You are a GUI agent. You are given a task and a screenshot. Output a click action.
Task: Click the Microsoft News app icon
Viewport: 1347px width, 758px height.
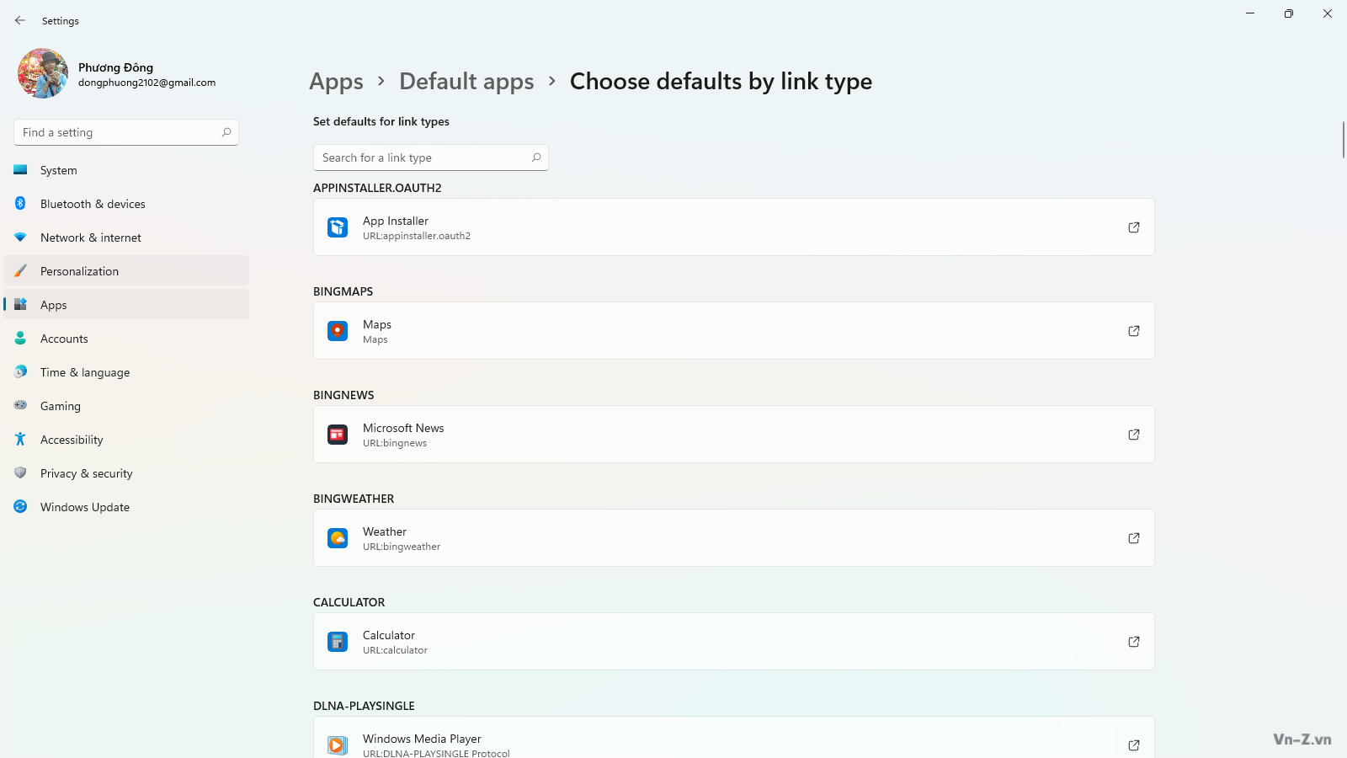pos(338,435)
